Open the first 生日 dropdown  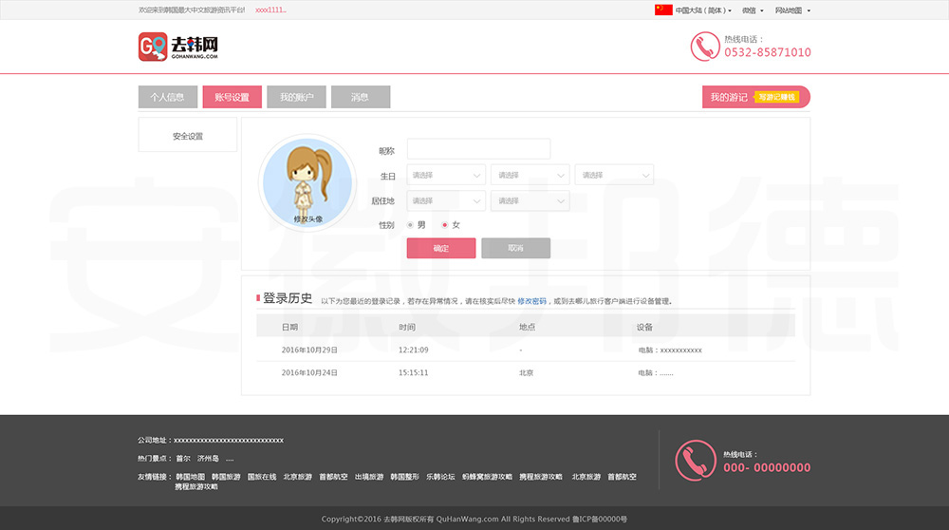446,175
